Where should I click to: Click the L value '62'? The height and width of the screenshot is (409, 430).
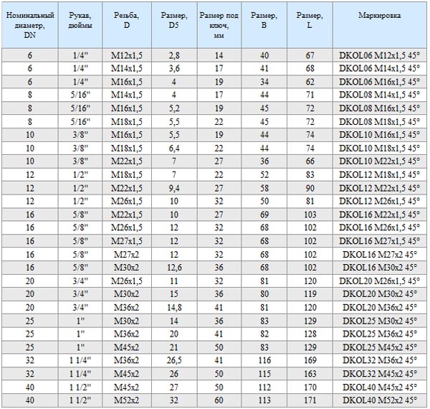[310, 82]
